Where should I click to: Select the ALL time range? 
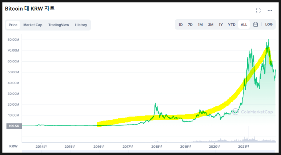click(244, 25)
